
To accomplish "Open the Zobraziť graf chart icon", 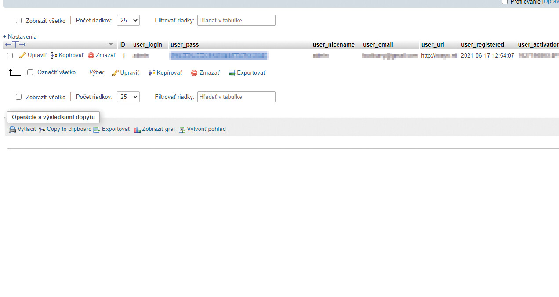I will tap(137, 130).
